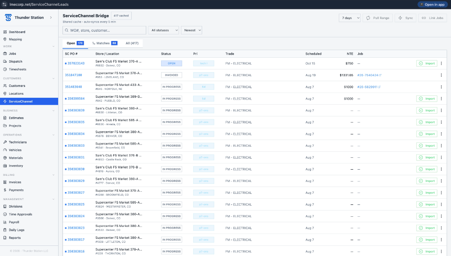Viewport: 451px width, 256px height.
Task: Click the INVOICED status badge
Action: [x=171, y=75]
